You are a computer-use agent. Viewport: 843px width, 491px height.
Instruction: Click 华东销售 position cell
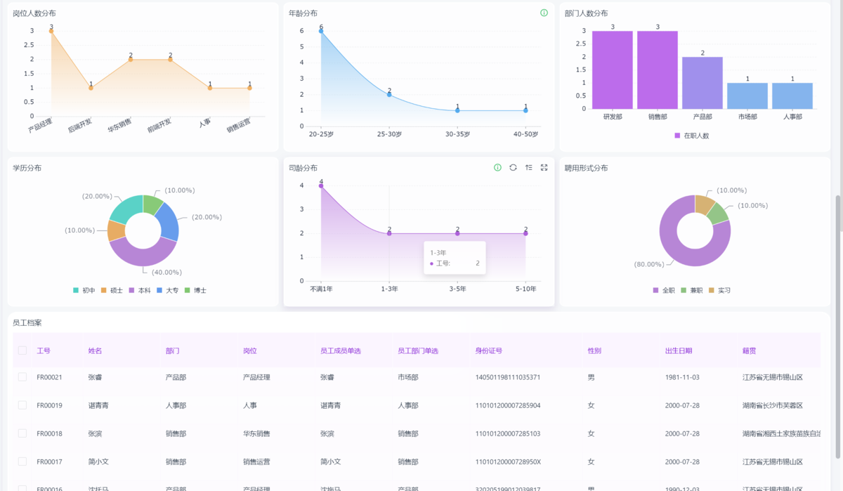256,433
